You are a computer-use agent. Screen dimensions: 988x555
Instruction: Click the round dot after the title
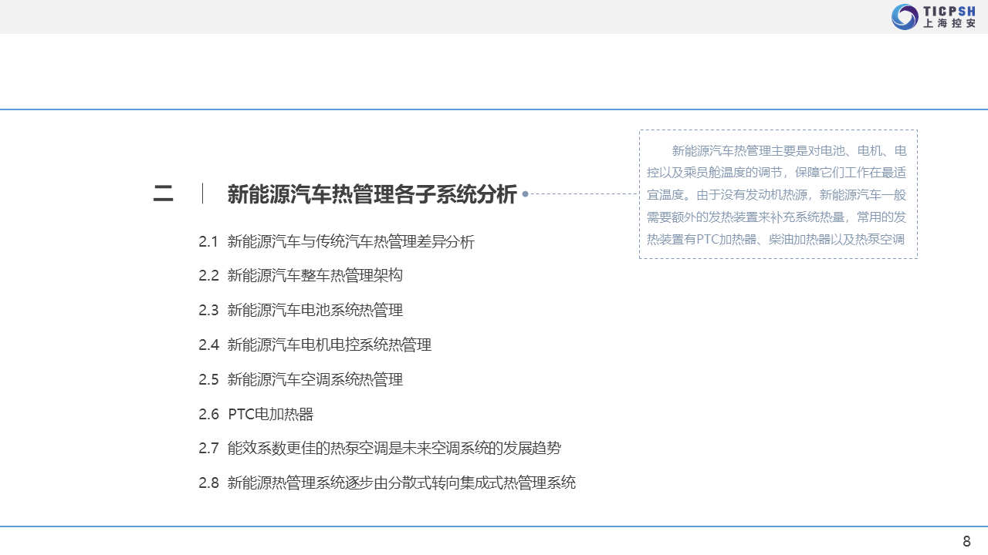tap(526, 194)
